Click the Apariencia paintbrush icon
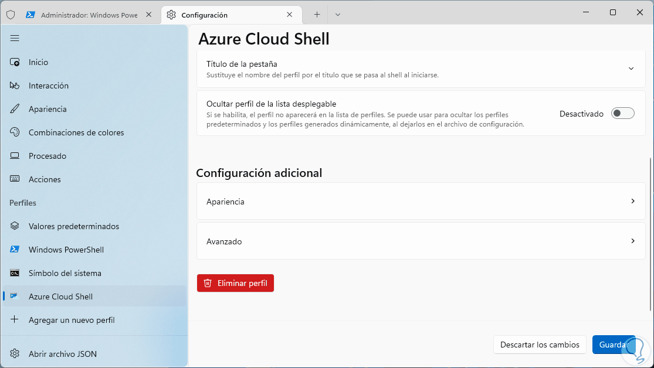 click(x=15, y=109)
